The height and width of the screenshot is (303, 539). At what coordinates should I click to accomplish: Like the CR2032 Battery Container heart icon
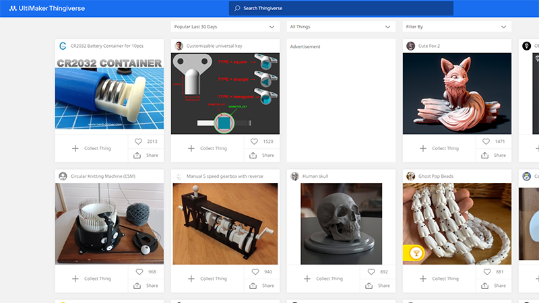[x=138, y=141]
